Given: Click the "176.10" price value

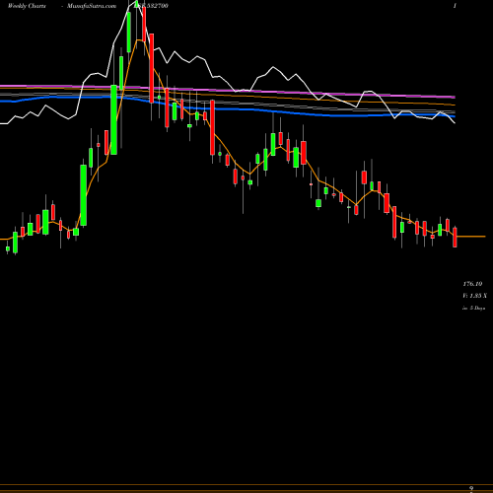Looking at the screenshot, I should pos(472,284).
